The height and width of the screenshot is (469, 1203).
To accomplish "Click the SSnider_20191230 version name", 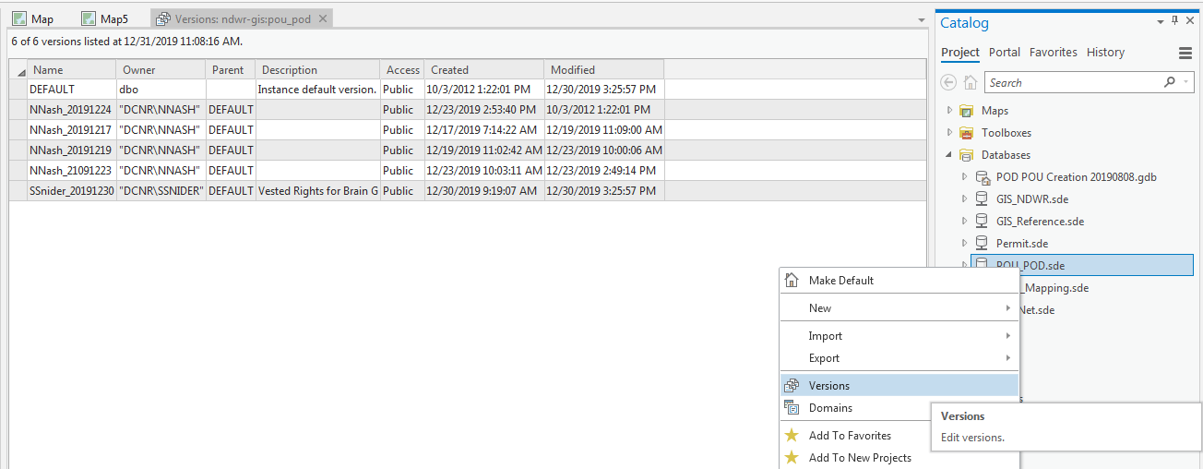I will pos(72,191).
